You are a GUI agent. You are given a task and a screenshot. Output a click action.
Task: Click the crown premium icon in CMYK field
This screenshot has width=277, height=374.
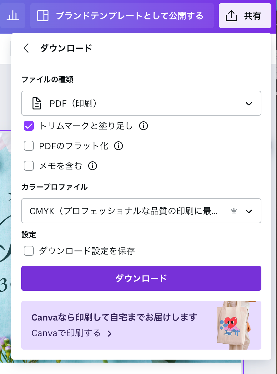[x=234, y=211]
